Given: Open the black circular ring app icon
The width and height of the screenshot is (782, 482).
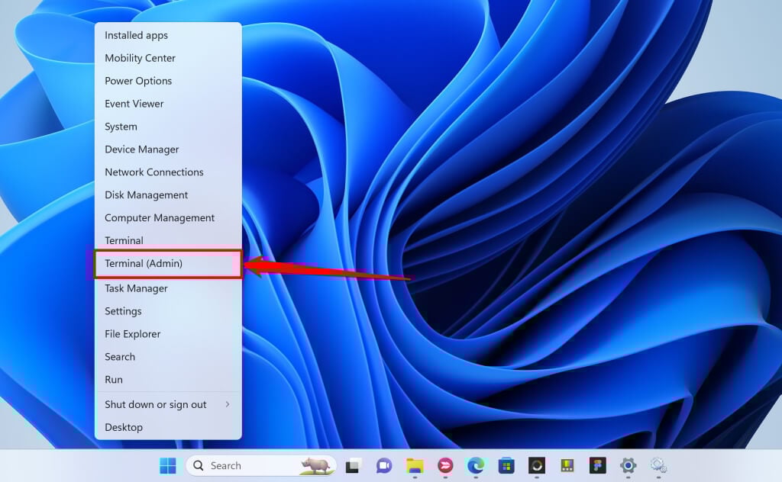Looking at the screenshot, I should (537, 465).
